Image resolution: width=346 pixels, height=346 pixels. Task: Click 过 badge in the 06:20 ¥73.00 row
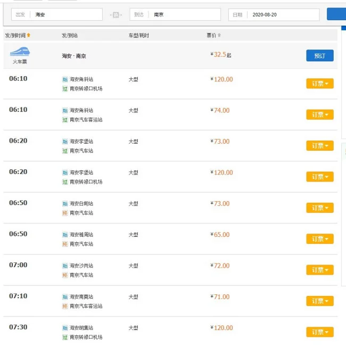coord(65,151)
